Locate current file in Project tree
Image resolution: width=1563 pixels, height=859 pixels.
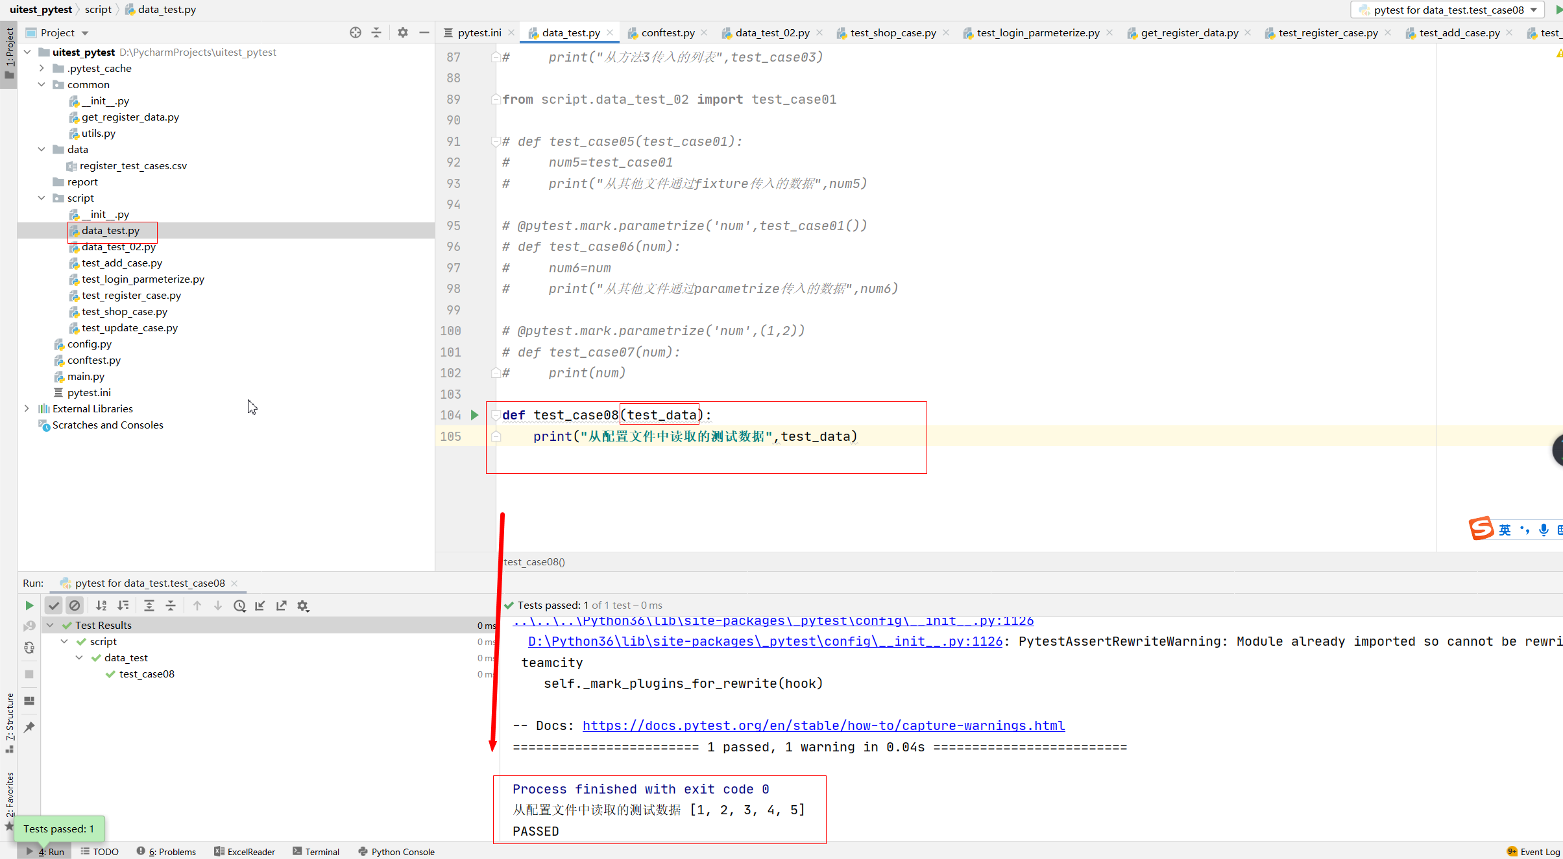click(x=355, y=32)
